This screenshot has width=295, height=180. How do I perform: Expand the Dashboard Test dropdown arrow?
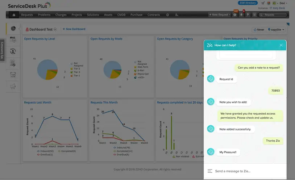[x=55, y=29]
